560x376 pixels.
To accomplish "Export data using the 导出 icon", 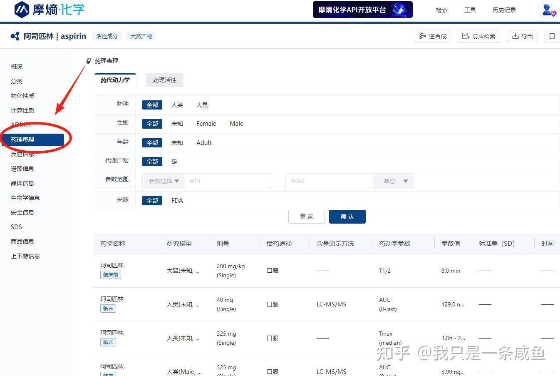I will 522,36.
